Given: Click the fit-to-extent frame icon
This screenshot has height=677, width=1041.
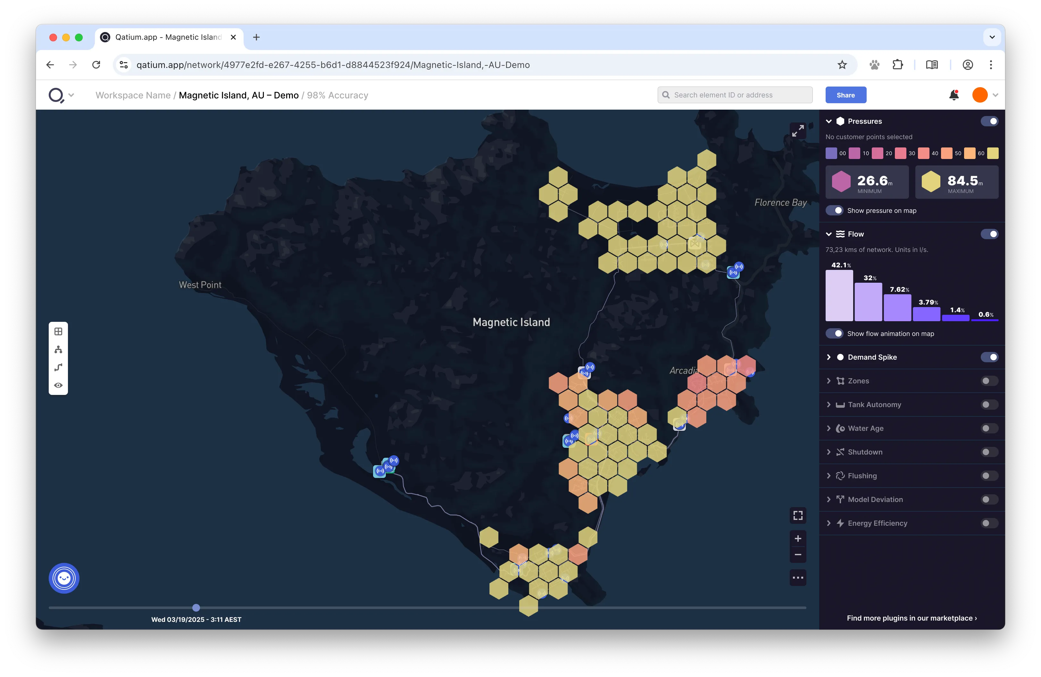Looking at the screenshot, I should click(x=798, y=516).
